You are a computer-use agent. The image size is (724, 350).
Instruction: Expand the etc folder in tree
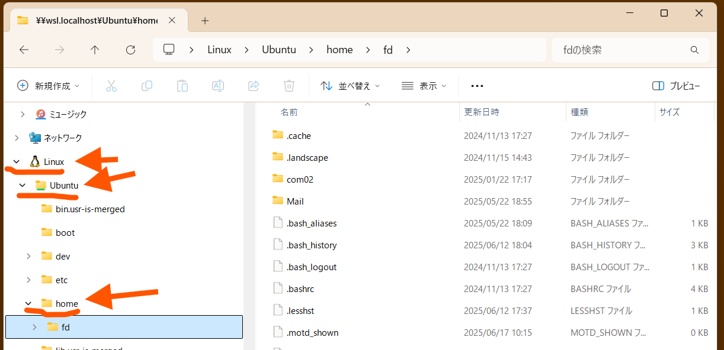28,280
